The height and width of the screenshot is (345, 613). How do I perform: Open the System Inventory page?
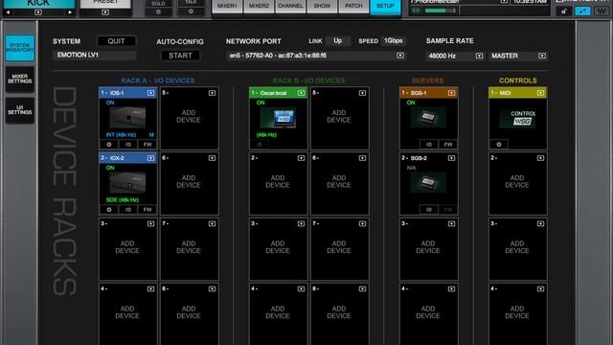(x=19, y=48)
